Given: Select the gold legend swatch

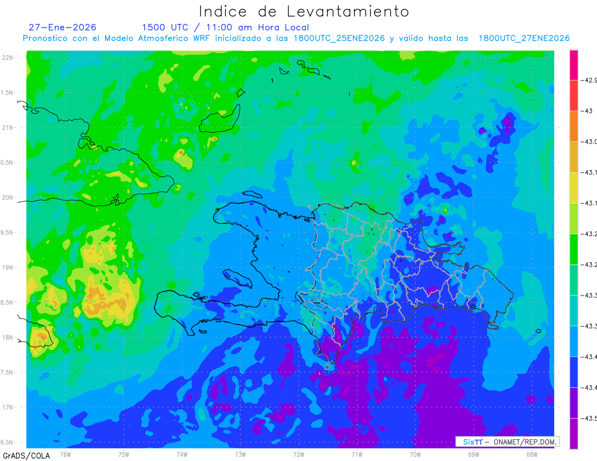Looking at the screenshot, I should pyautogui.click(x=574, y=157).
